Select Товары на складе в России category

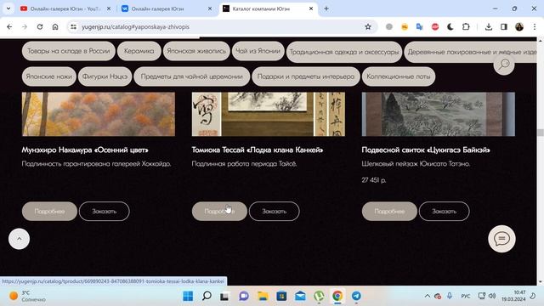[x=68, y=51]
